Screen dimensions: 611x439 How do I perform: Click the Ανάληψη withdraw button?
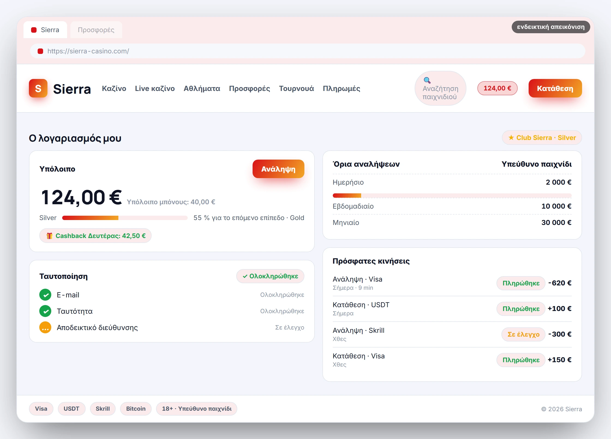click(278, 169)
